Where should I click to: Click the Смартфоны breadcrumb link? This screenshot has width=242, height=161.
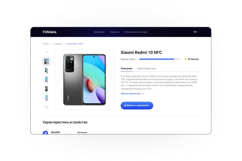[58, 44]
